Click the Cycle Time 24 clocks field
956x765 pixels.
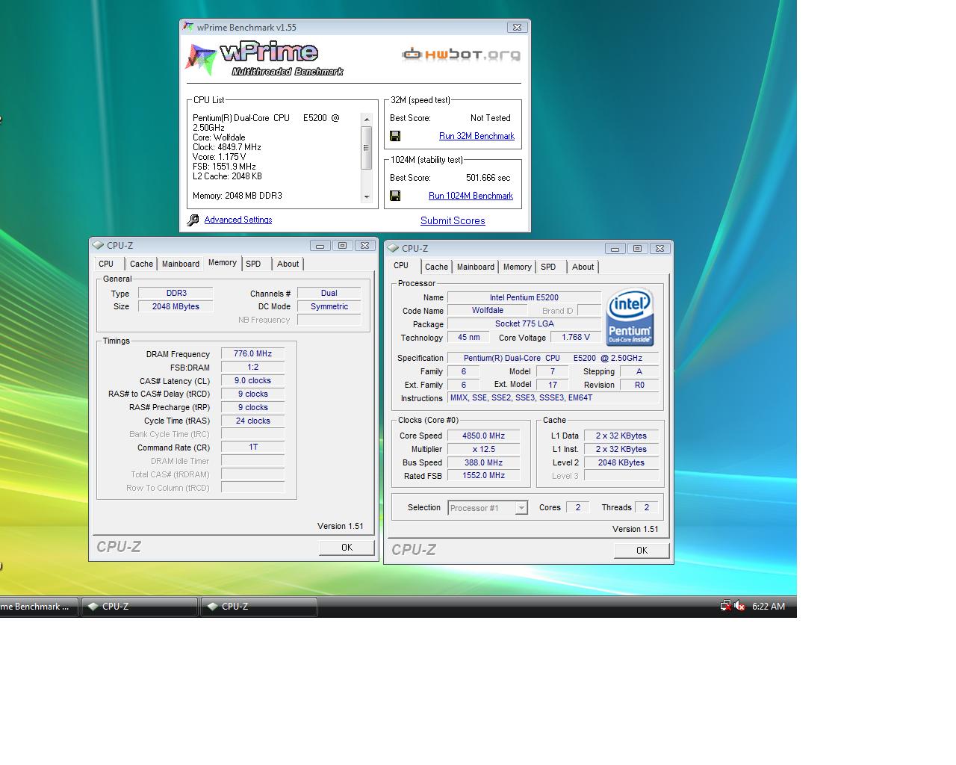[252, 421]
